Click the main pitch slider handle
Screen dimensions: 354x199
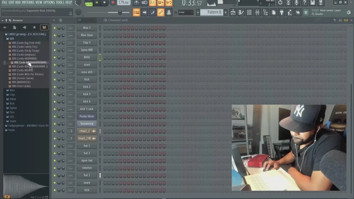point(120,12)
